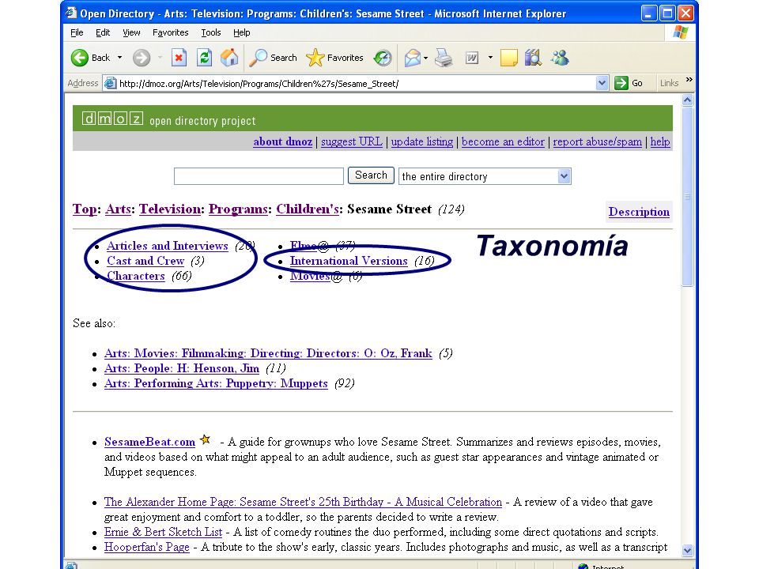Open the Favorites menu
The width and height of the screenshot is (759, 569).
pyautogui.click(x=171, y=32)
